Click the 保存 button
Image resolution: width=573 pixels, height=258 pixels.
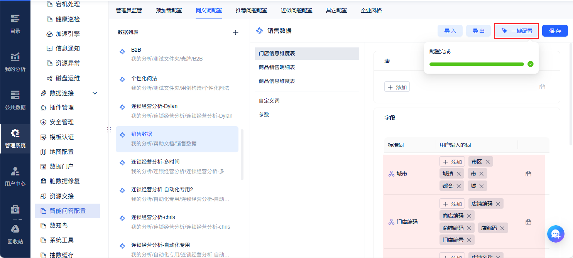coord(555,31)
